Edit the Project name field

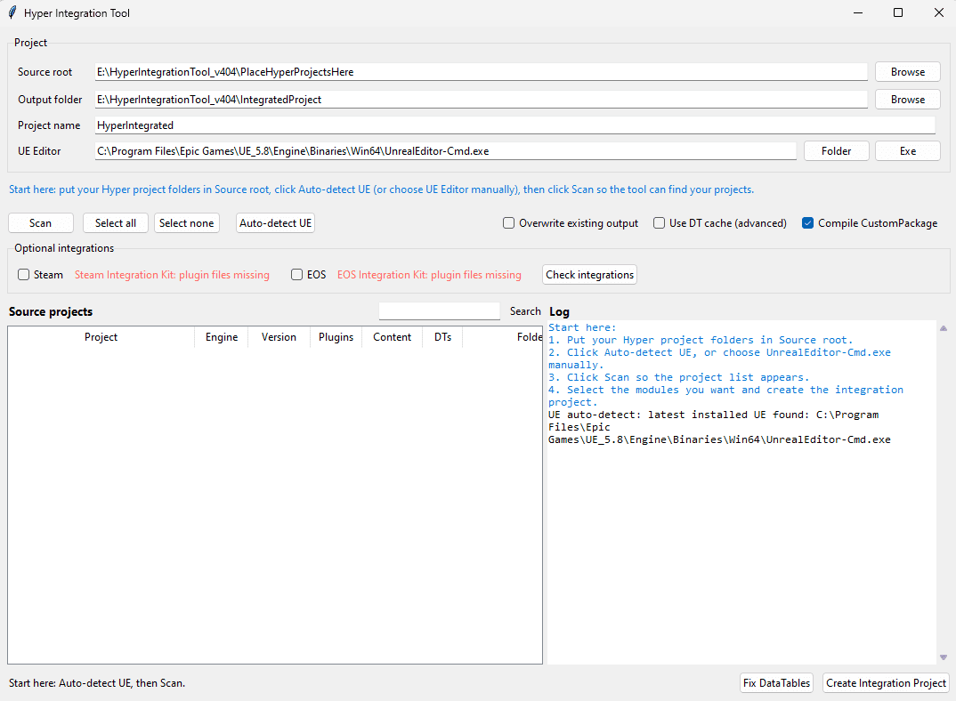point(515,125)
